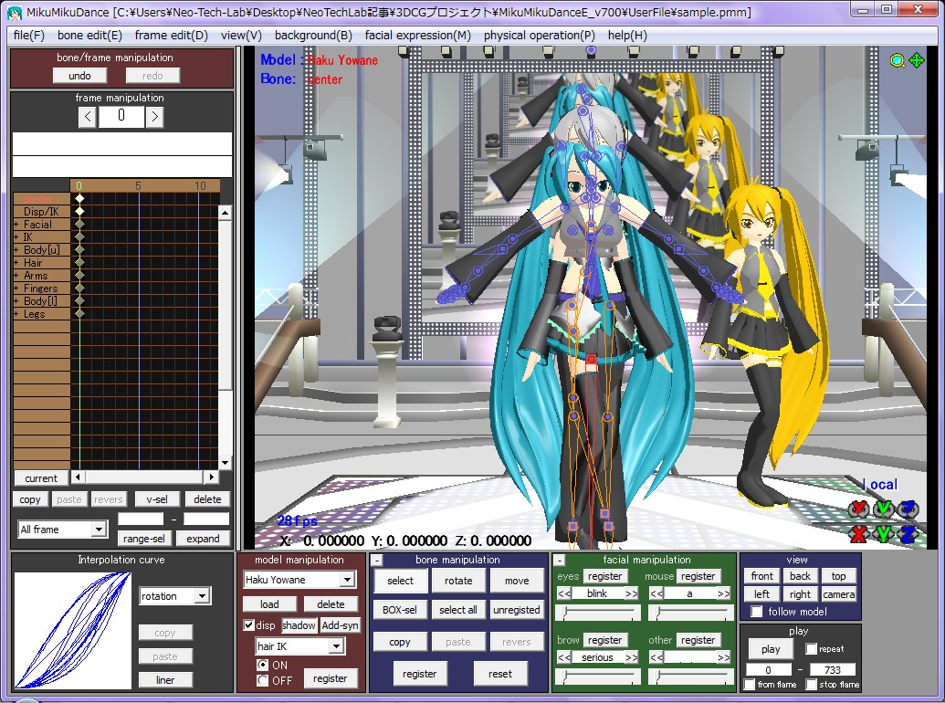Click the rotate button in bone manipulation
Screen dimensions: 945x703
[458, 581]
